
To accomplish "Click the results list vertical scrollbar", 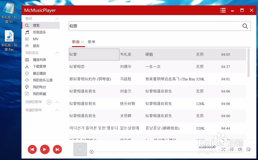I will pos(248,62).
